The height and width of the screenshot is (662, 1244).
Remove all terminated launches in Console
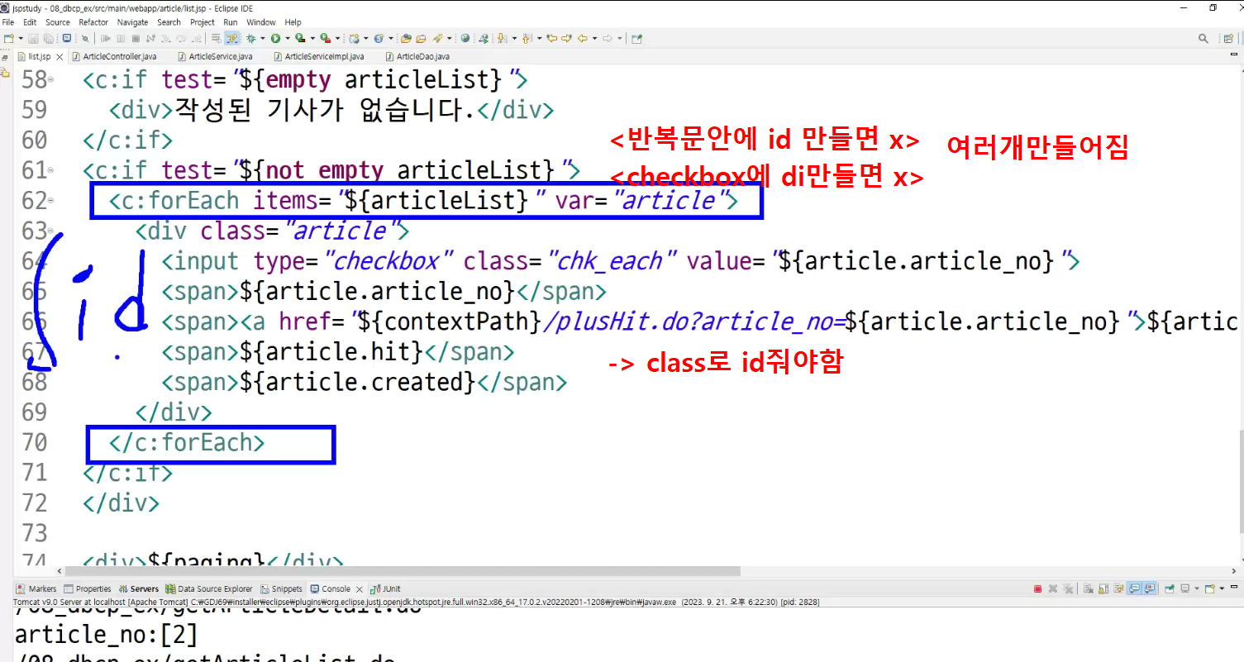click(x=1068, y=588)
